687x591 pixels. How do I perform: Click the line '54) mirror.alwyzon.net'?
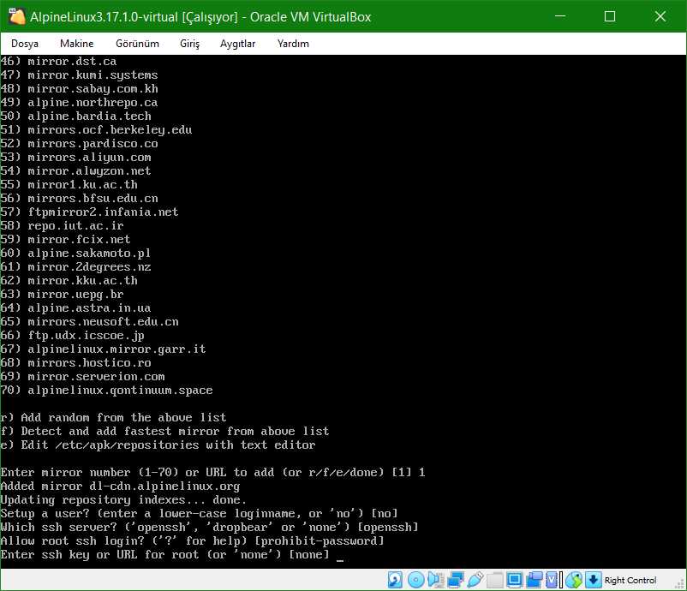(75, 170)
